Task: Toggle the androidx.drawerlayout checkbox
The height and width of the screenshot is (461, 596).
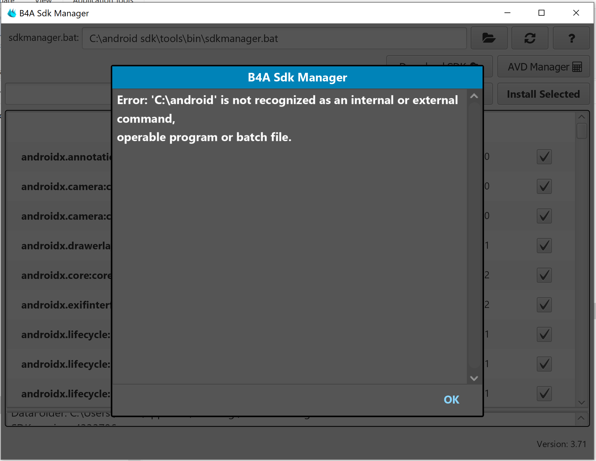Action: click(x=544, y=245)
